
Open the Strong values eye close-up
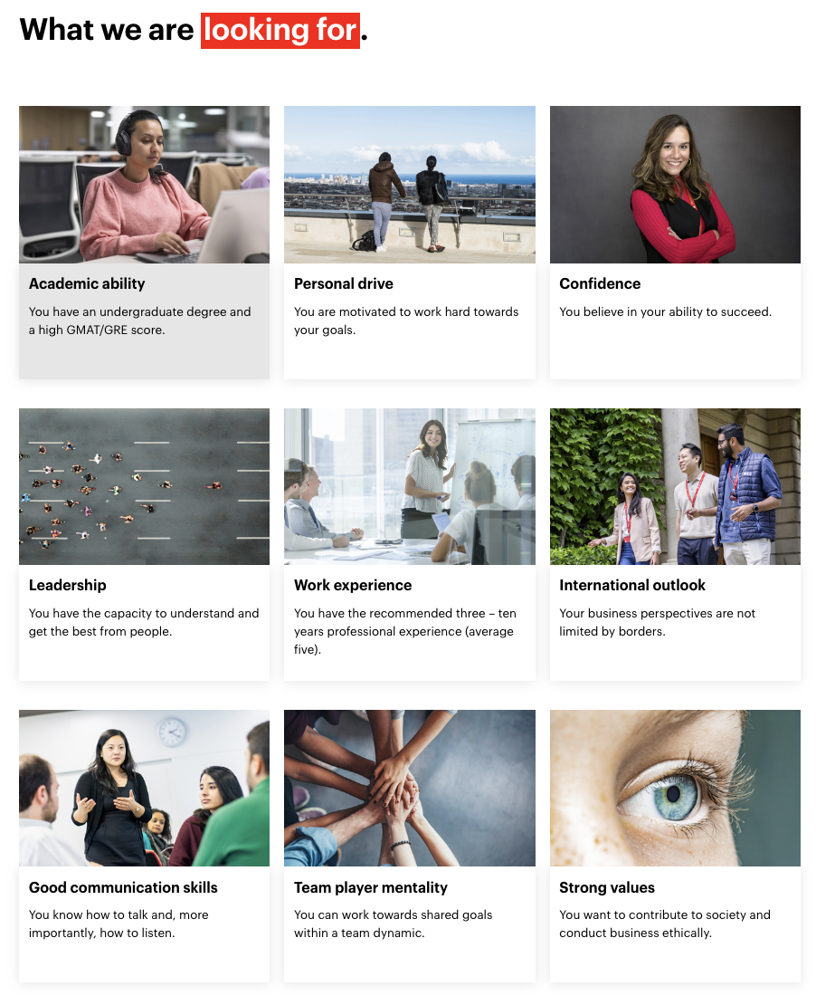[x=675, y=788]
